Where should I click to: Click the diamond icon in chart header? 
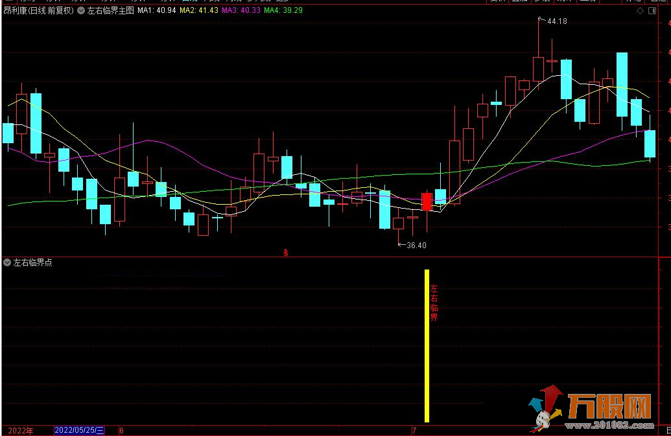tap(640, 10)
